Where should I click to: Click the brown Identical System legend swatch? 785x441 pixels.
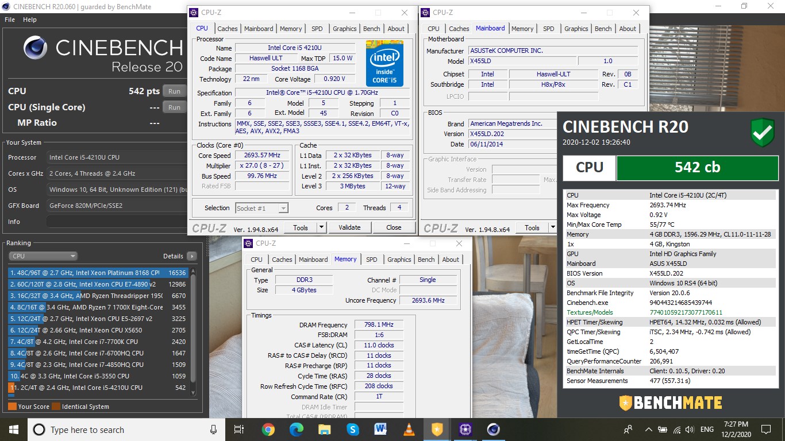(56, 407)
